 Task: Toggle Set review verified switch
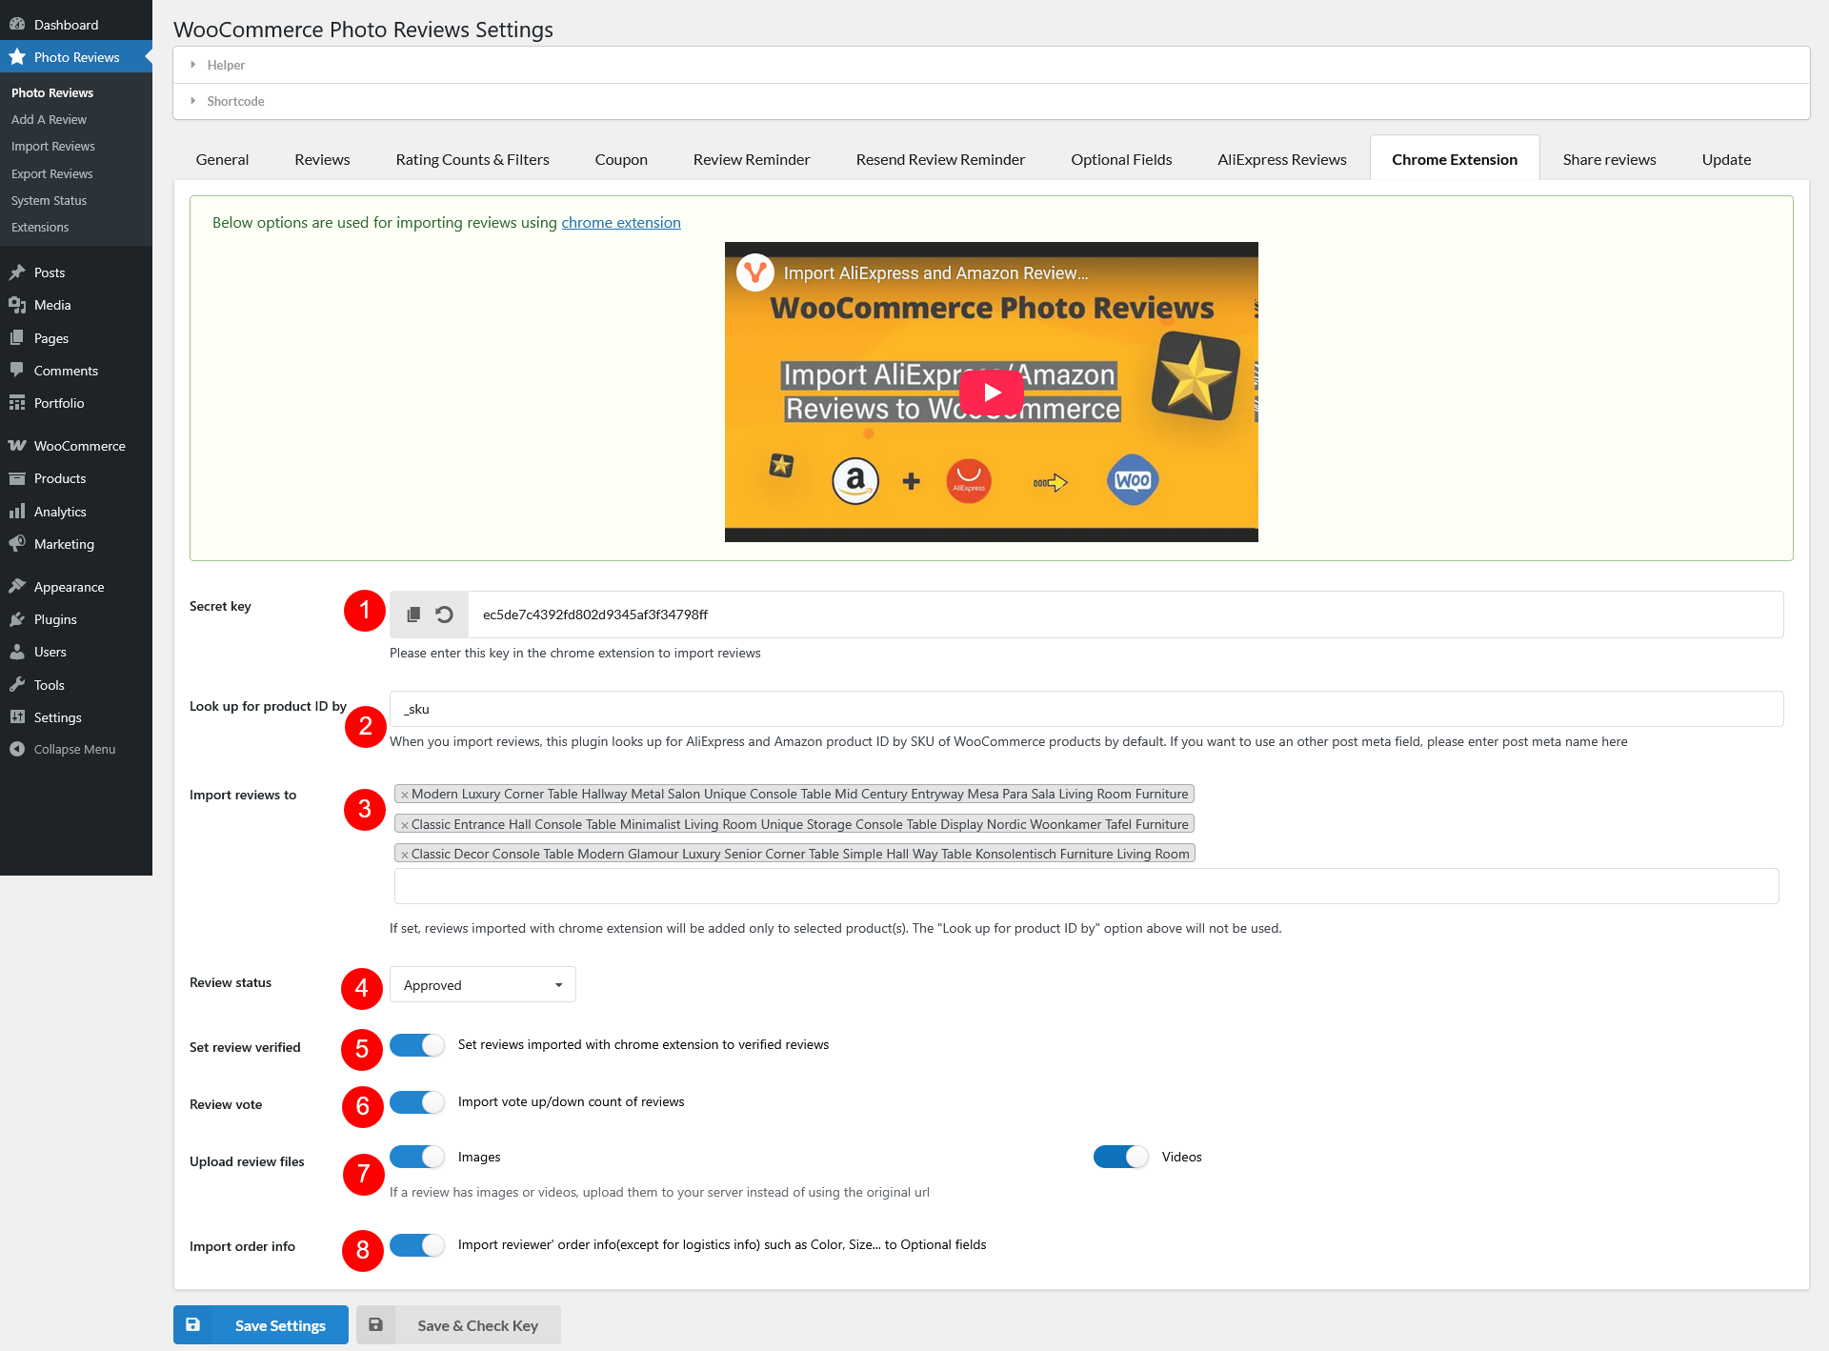coord(417,1045)
